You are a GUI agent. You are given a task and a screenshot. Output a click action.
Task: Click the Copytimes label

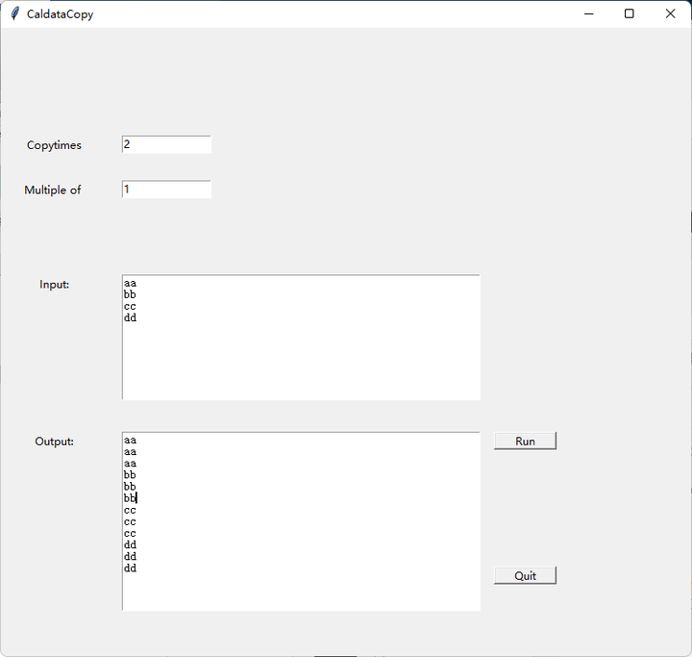pyautogui.click(x=54, y=145)
